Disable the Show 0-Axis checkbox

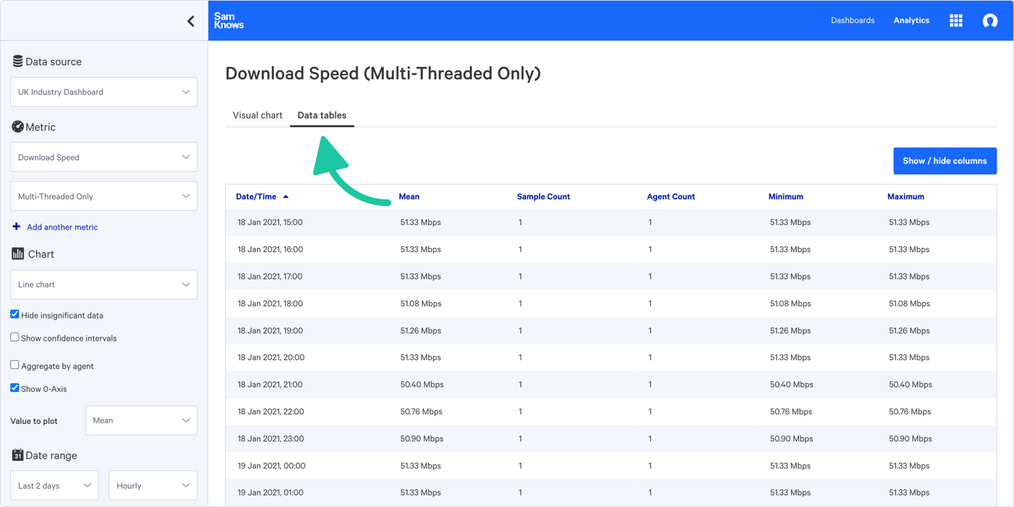15,388
